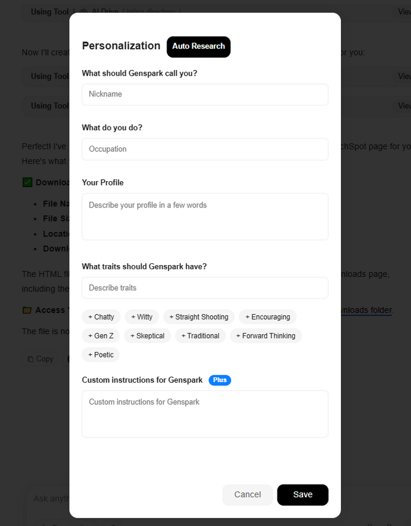411x526 pixels.
Task: Click the Your Profile description box
Action: [x=205, y=217]
